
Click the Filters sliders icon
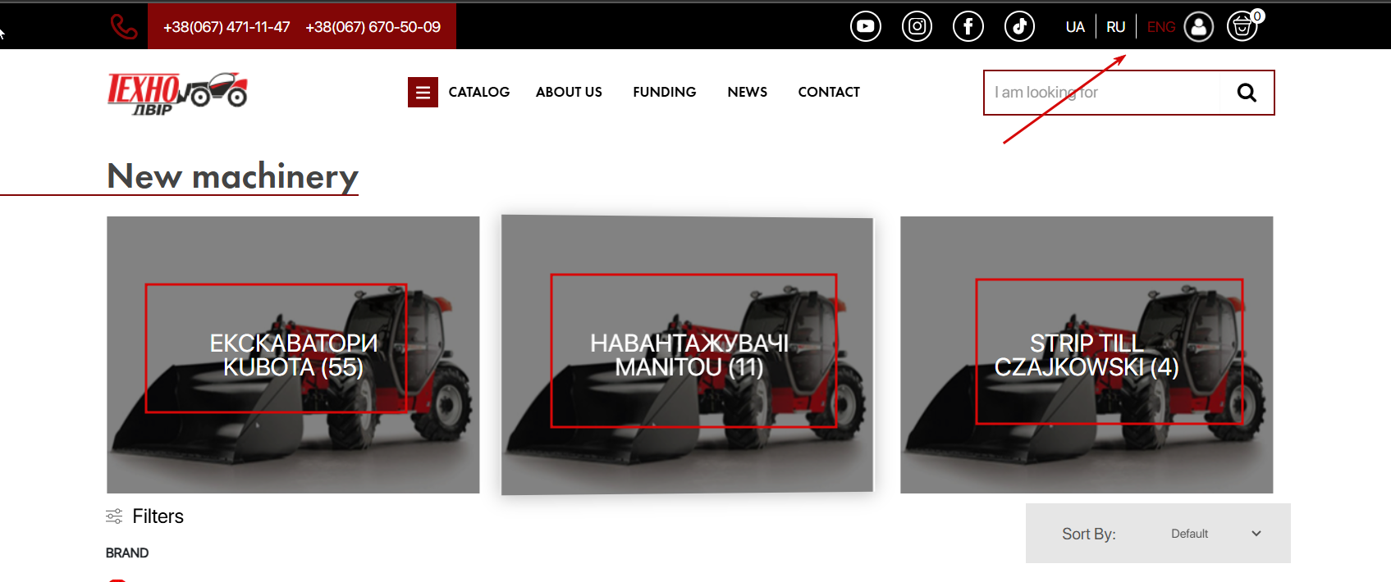click(114, 516)
